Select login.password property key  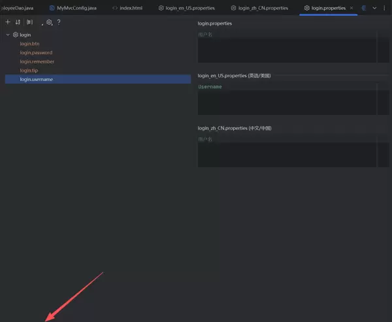pos(36,52)
